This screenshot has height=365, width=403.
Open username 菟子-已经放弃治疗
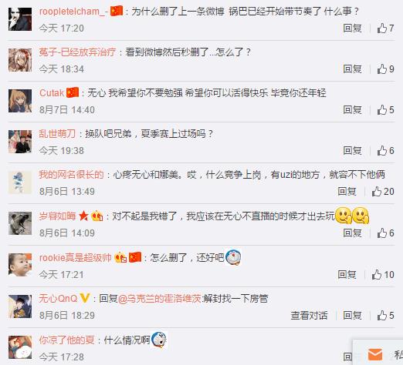click(77, 52)
